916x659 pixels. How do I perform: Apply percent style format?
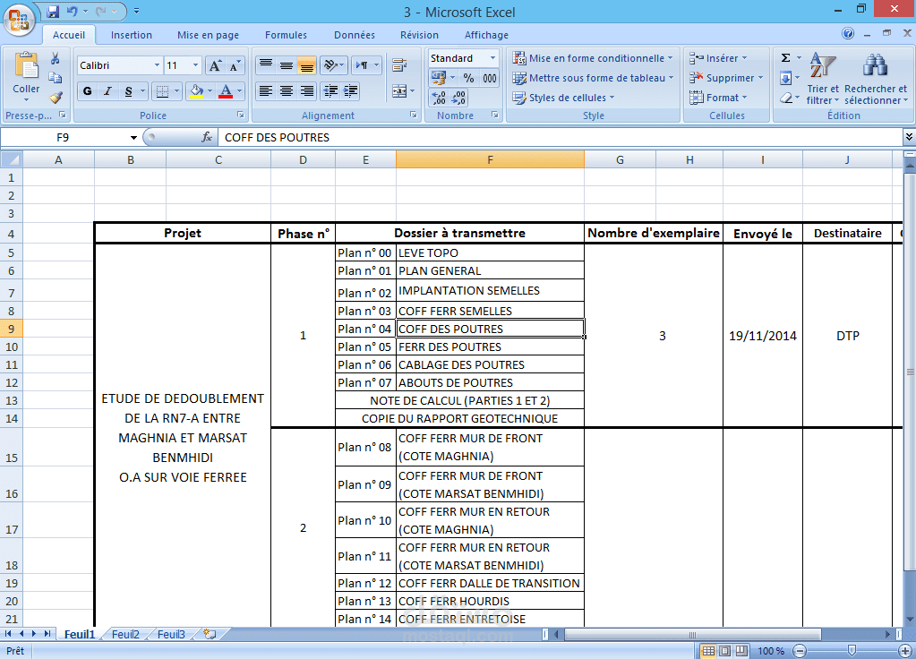pos(468,78)
